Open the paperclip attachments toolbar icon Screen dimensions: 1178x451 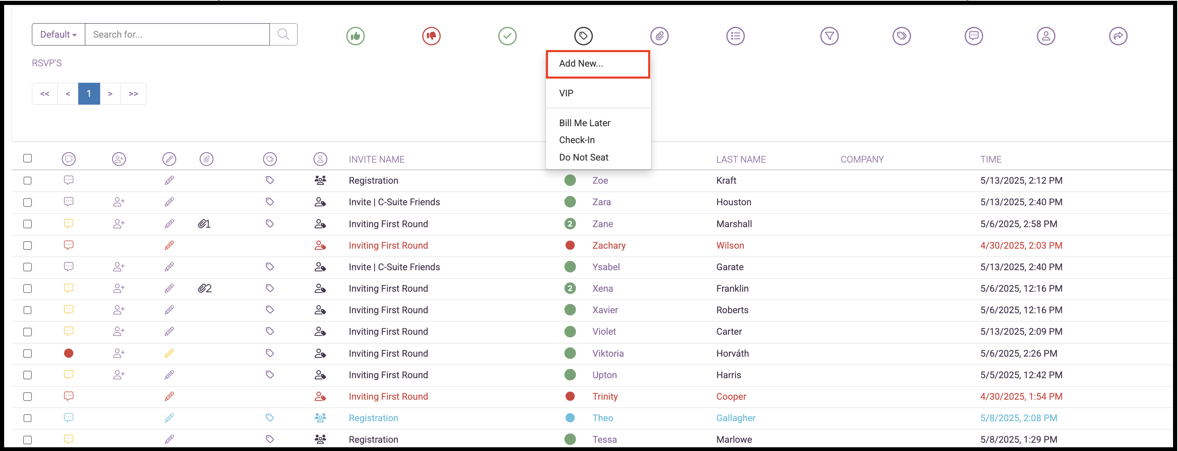click(659, 36)
